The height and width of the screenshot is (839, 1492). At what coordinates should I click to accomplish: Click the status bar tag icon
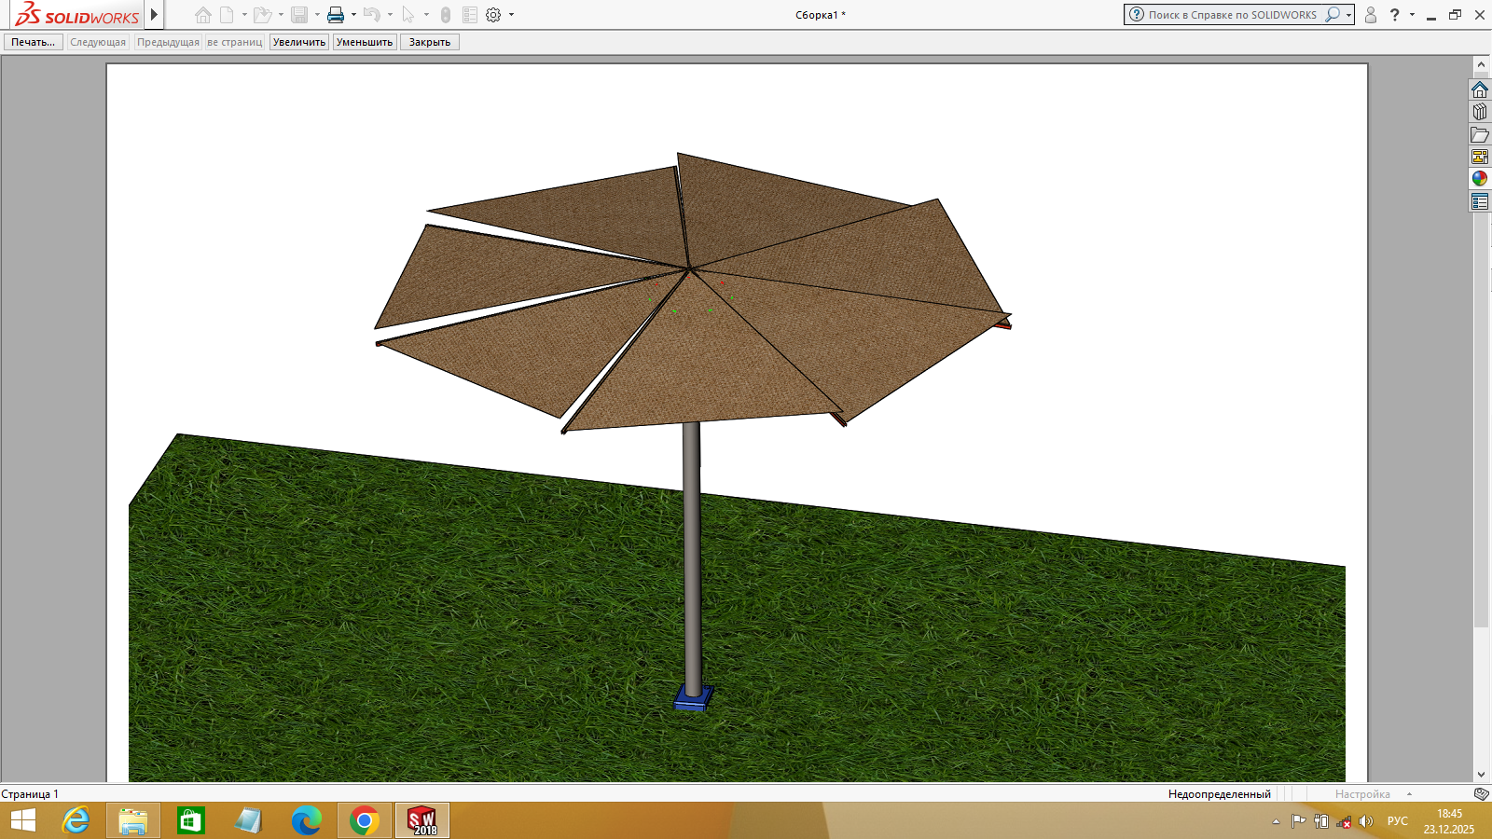(1481, 794)
